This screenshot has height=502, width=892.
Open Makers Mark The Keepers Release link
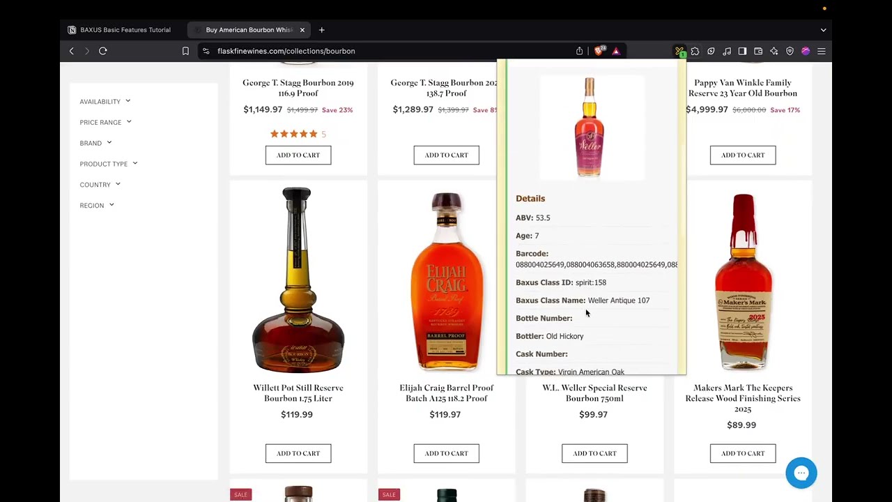pyautogui.click(x=743, y=398)
